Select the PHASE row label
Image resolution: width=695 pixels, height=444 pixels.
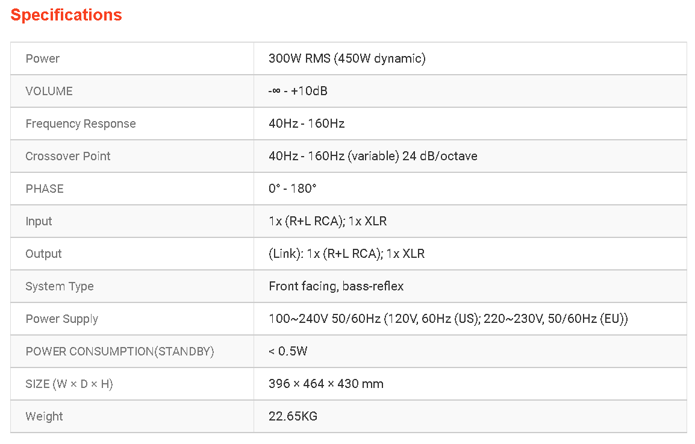coord(45,189)
